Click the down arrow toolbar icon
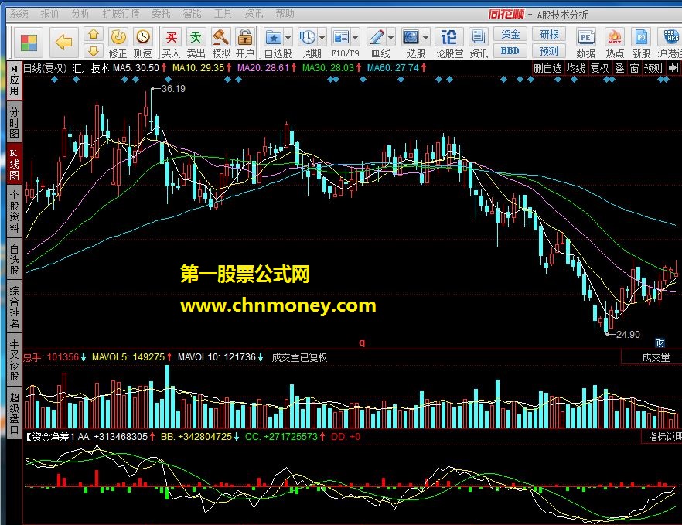682x525 pixels. click(x=94, y=51)
